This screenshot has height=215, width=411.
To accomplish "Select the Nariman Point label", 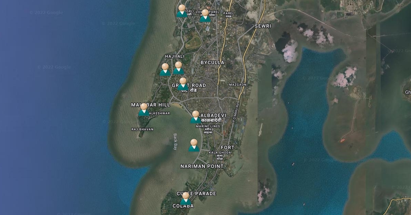I will tap(202, 166).
